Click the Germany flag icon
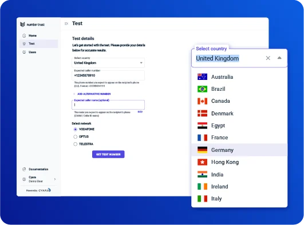The width and height of the screenshot is (304, 225). tap(202, 150)
